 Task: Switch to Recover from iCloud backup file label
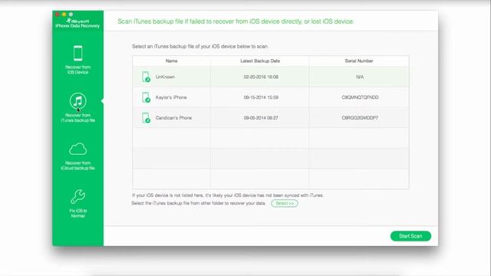(x=78, y=166)
